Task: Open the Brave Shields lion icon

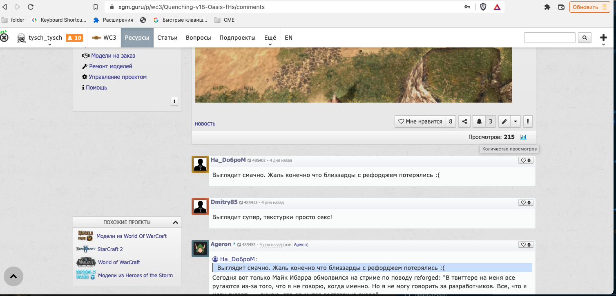Action: tap(483, 7)
